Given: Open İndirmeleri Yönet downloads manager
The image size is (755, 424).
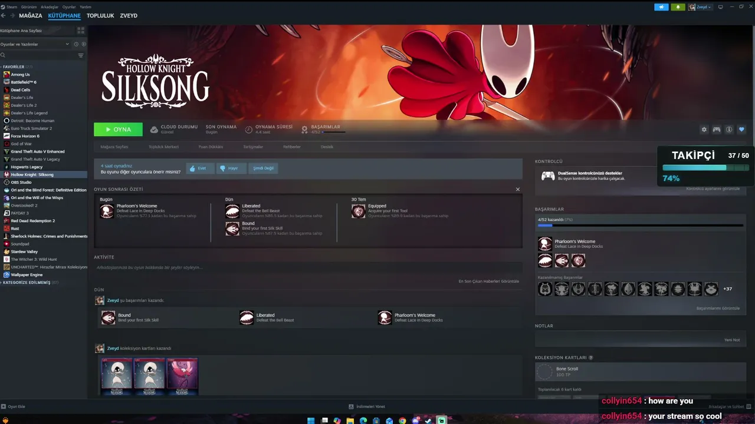Looking at the screenshot, I should click(x=367, y=406).
